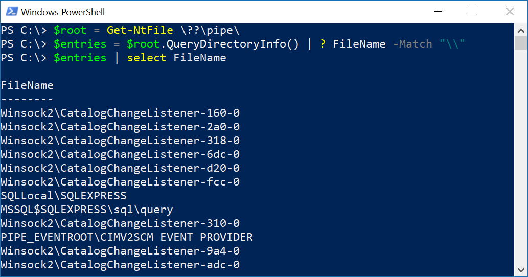Click the 'select FileName' command text
This screenshot has height=277, width=528.
176,58
